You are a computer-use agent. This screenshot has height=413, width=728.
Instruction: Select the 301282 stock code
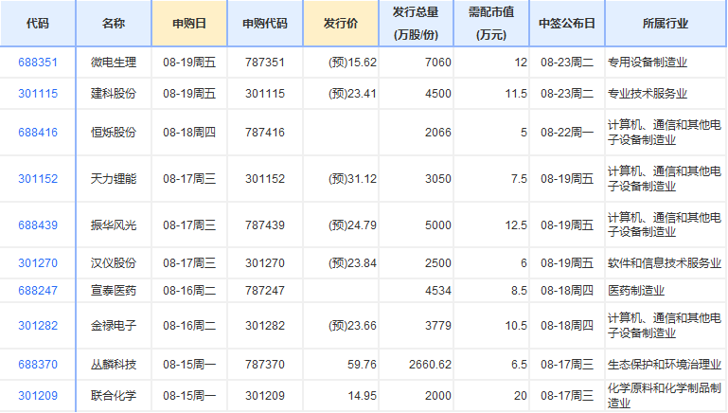point(38,326)
